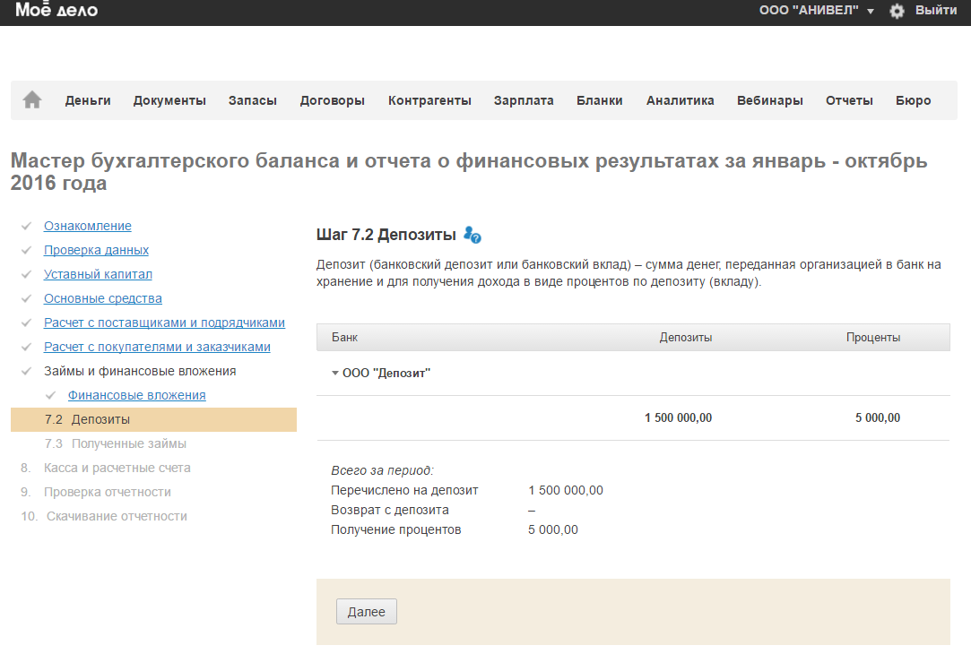Screen dimensions: 971x671
Task: Click the Моё дело logo
Action: [57, 11]
